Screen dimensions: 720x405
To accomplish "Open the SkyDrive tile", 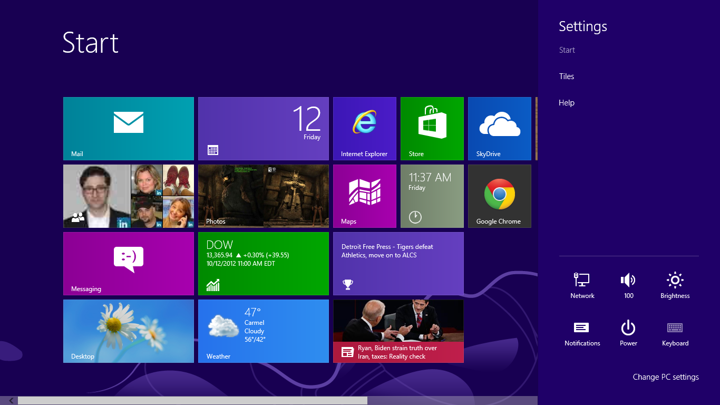I will tap(500, 129).
